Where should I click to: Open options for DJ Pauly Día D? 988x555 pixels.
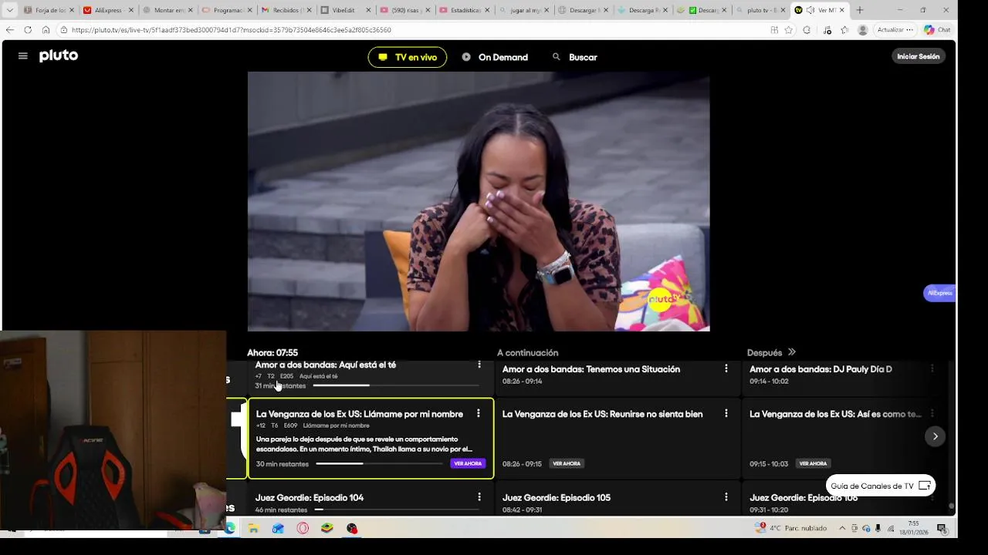pos(932,369)
